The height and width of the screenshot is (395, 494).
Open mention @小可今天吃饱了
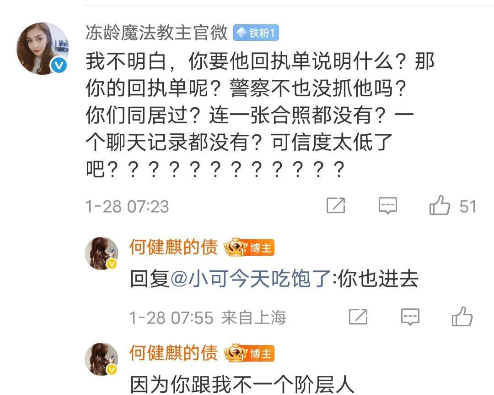[251, 279]
